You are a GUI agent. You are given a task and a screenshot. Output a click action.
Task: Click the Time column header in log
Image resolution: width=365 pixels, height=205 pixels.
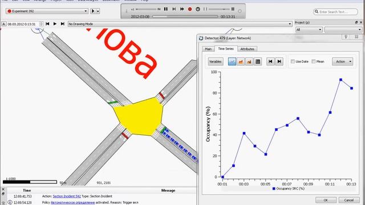(27, 190)
